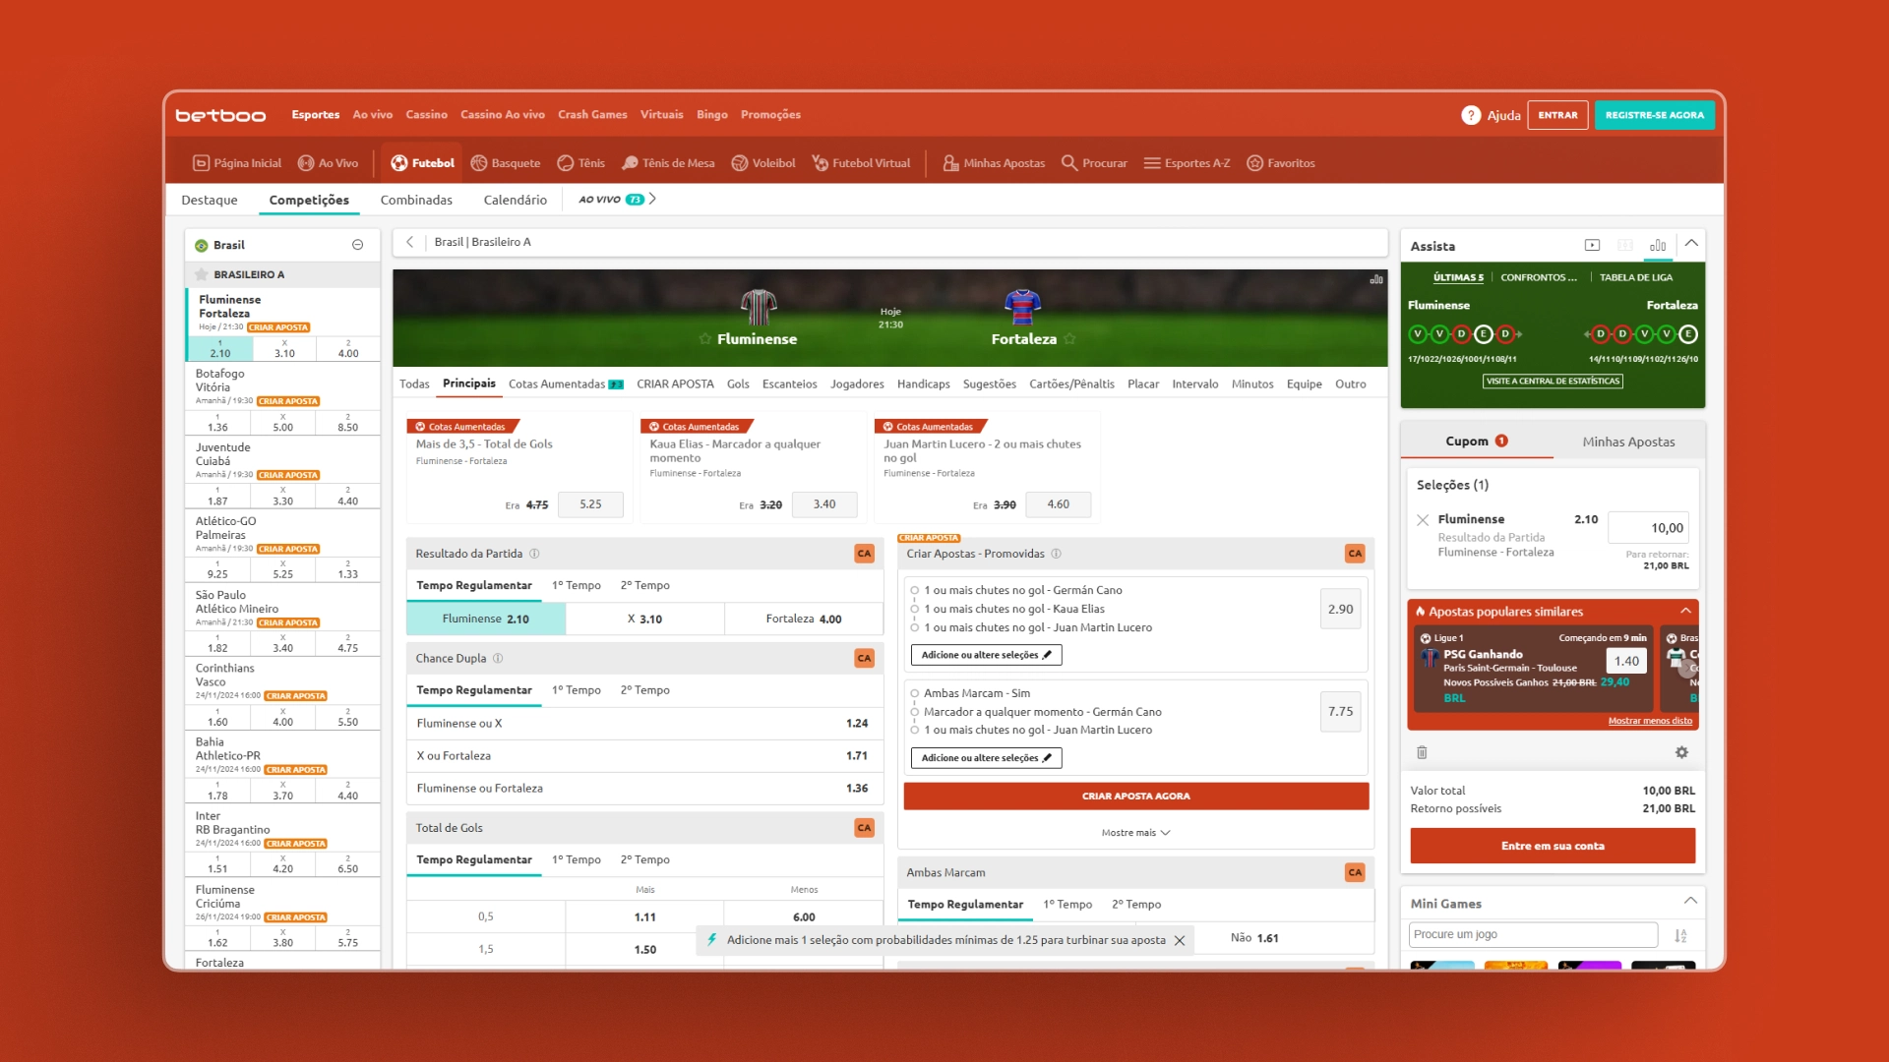Open the Ajuda help question mark icon
Screen dimensions: 1889x1062
point(1470,115)
